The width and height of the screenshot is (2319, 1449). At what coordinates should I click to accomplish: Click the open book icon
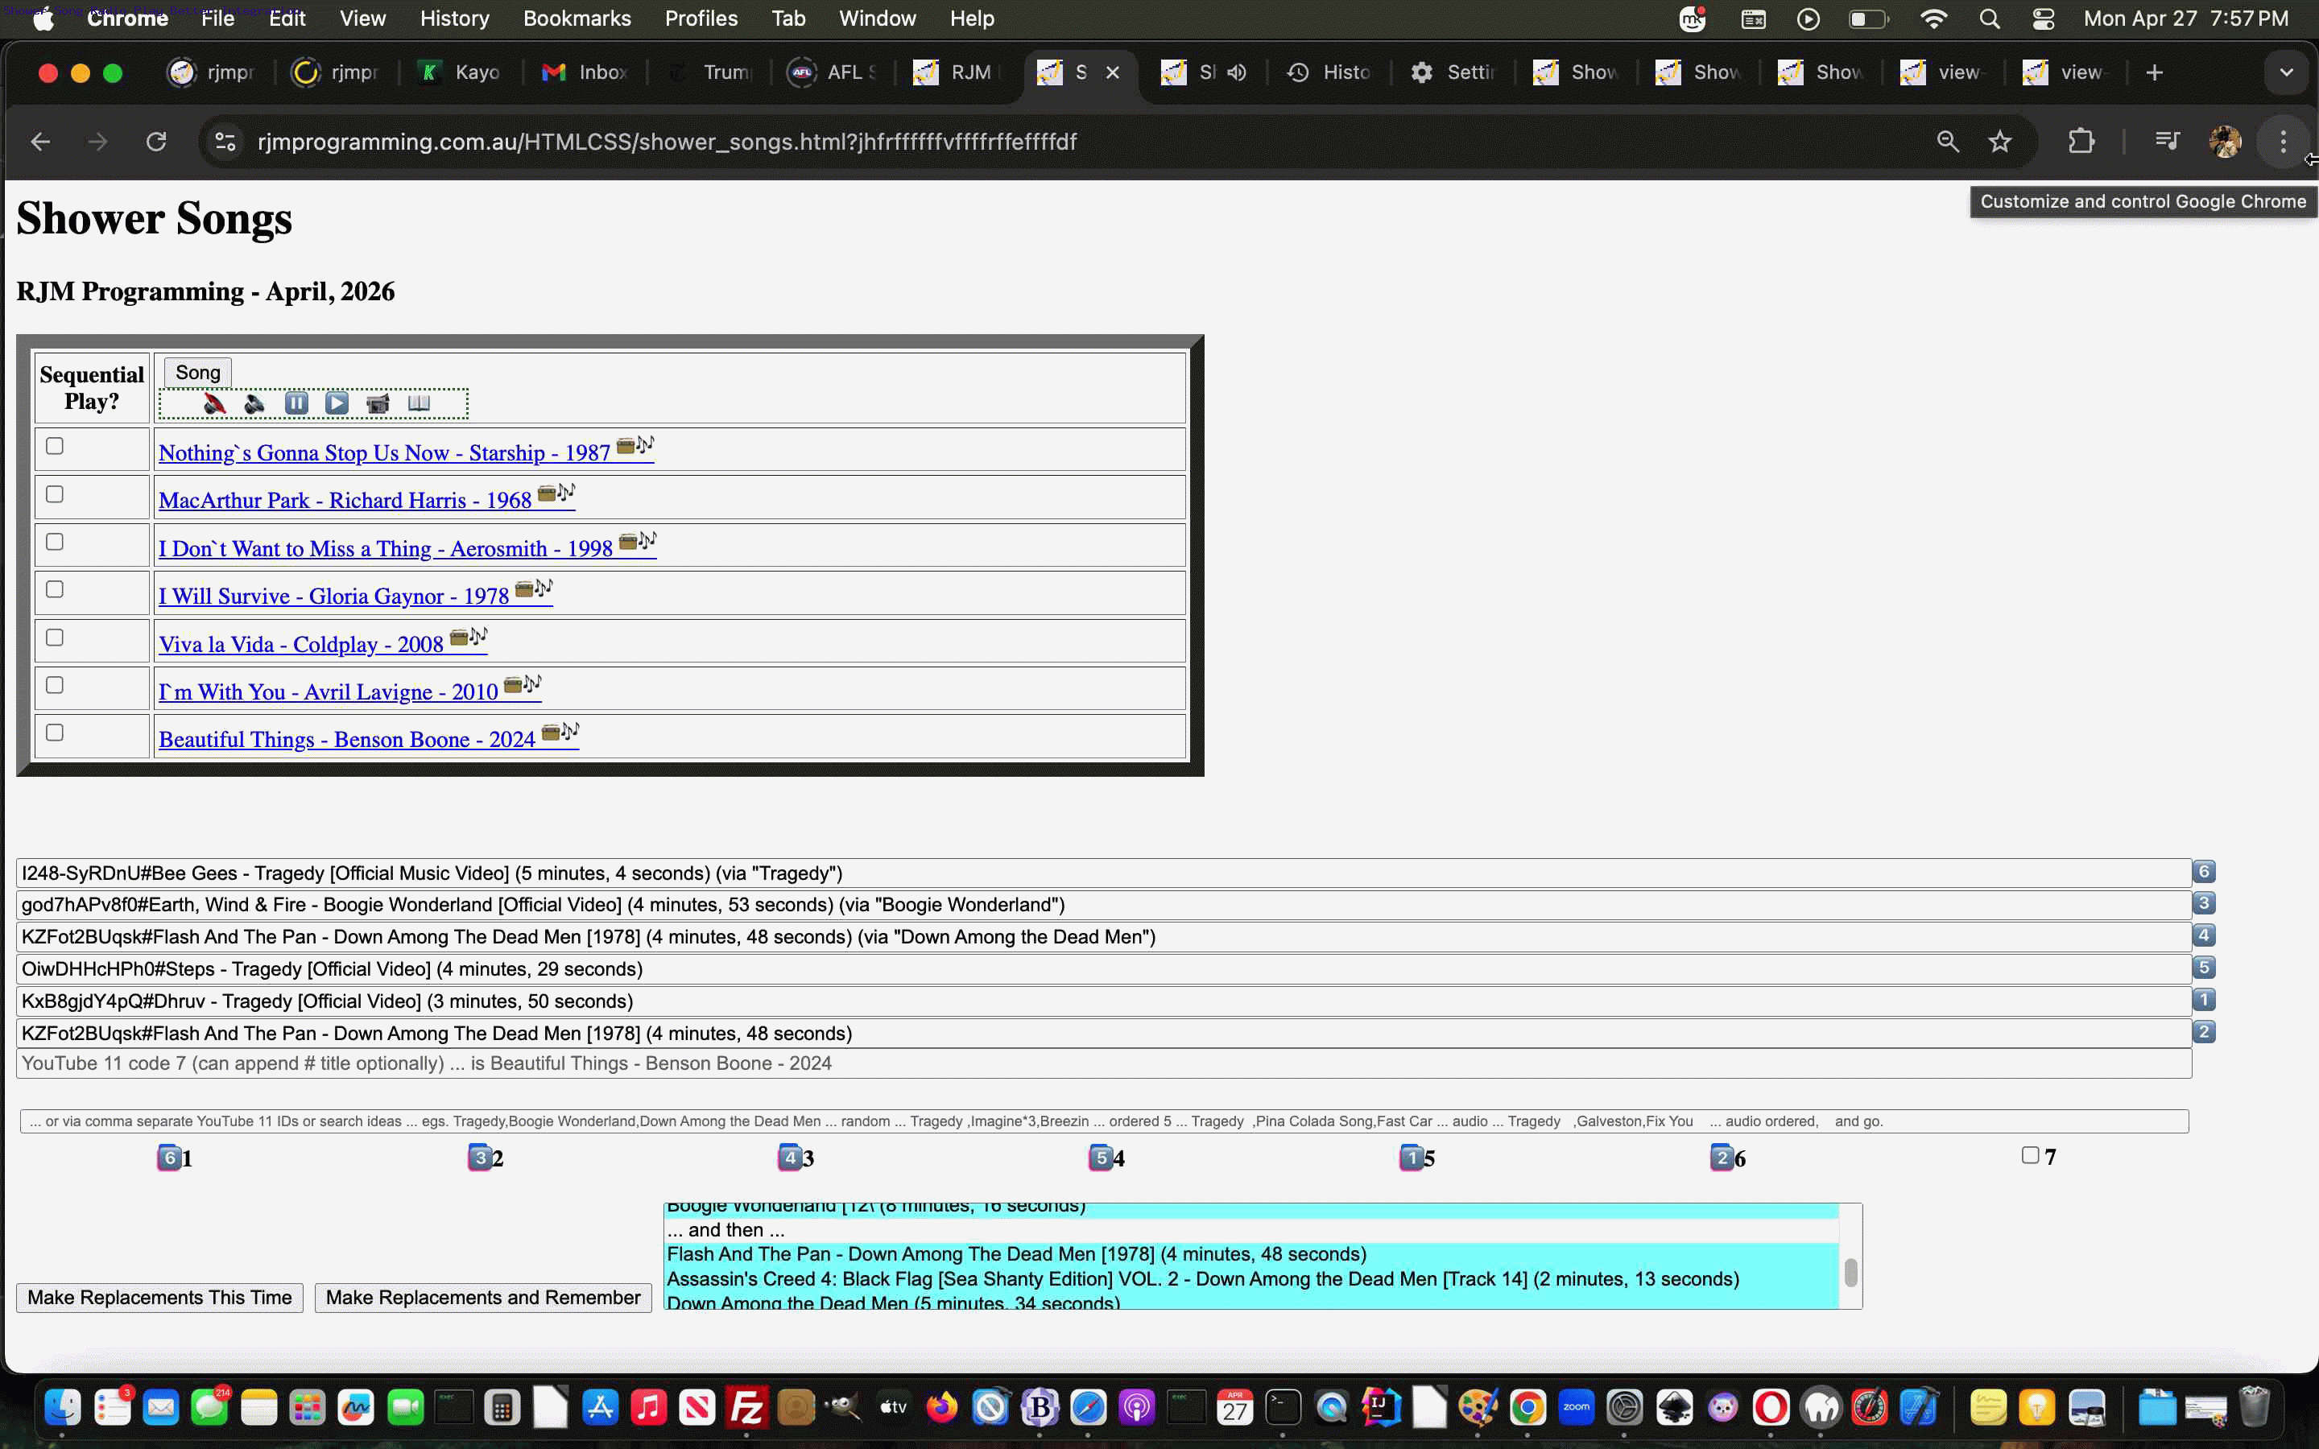point(419,403)
